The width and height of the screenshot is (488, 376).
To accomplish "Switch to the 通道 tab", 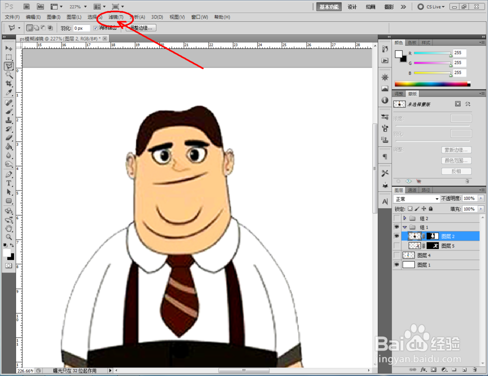I will point(412,190).
